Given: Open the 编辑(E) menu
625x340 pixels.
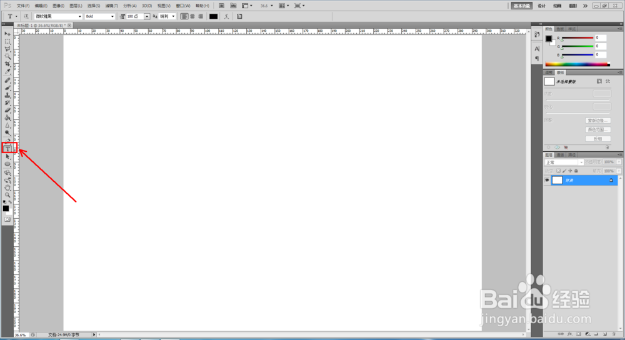Looking at the screenshot, I should [x=41, y=6].
